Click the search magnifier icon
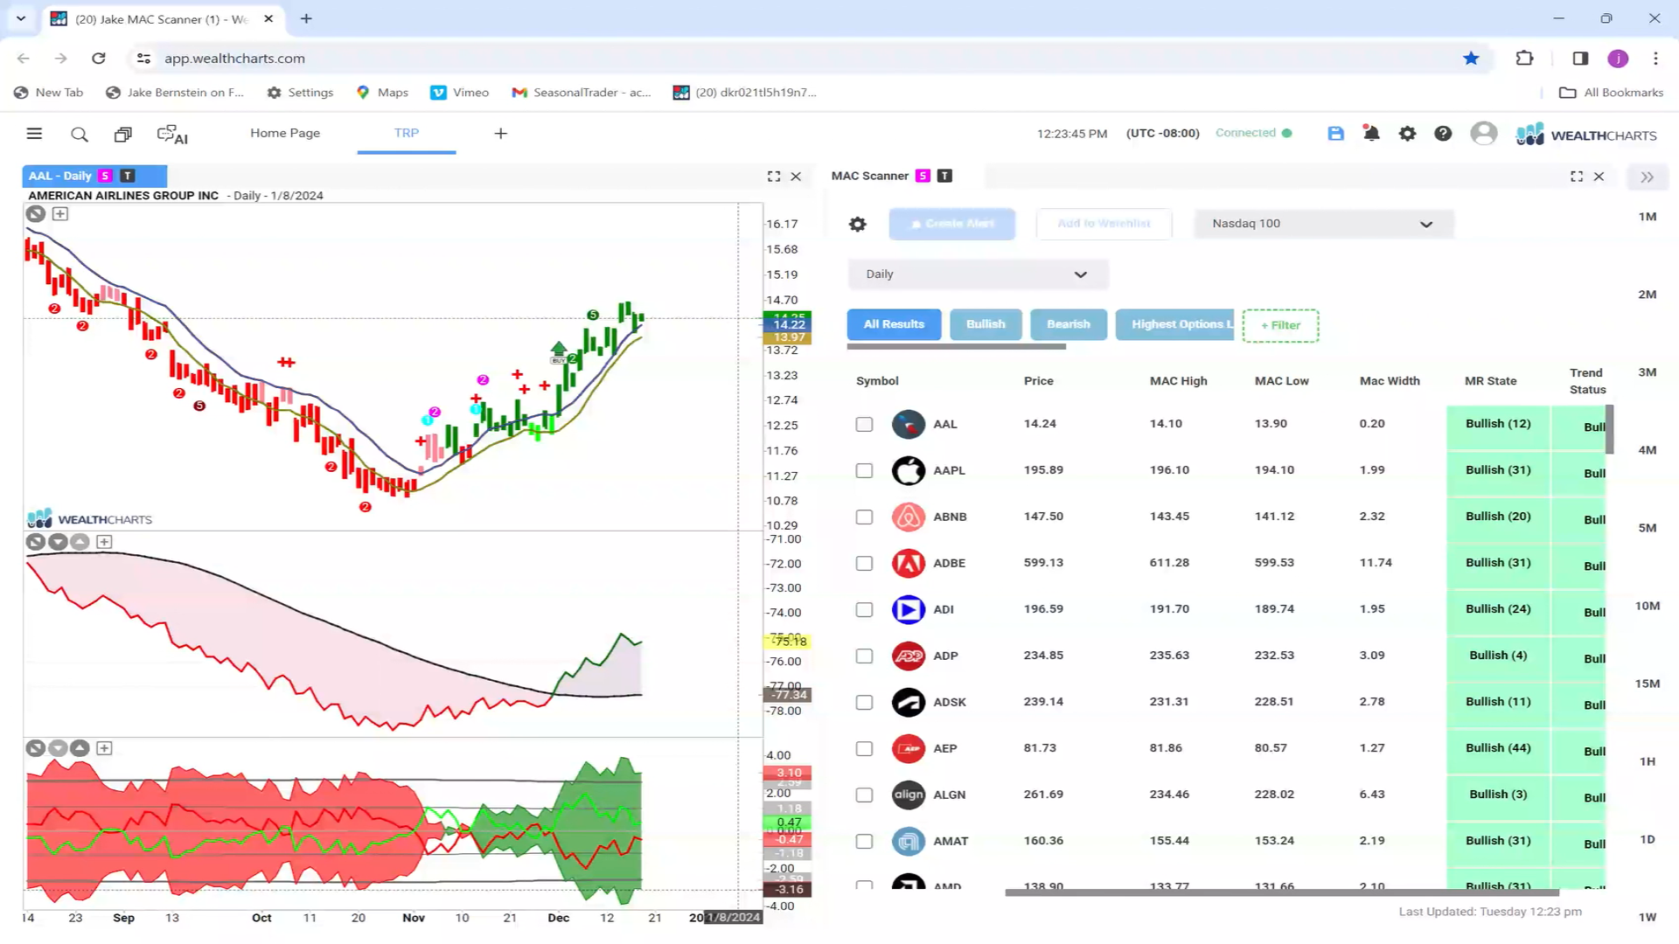 point(80,135)
